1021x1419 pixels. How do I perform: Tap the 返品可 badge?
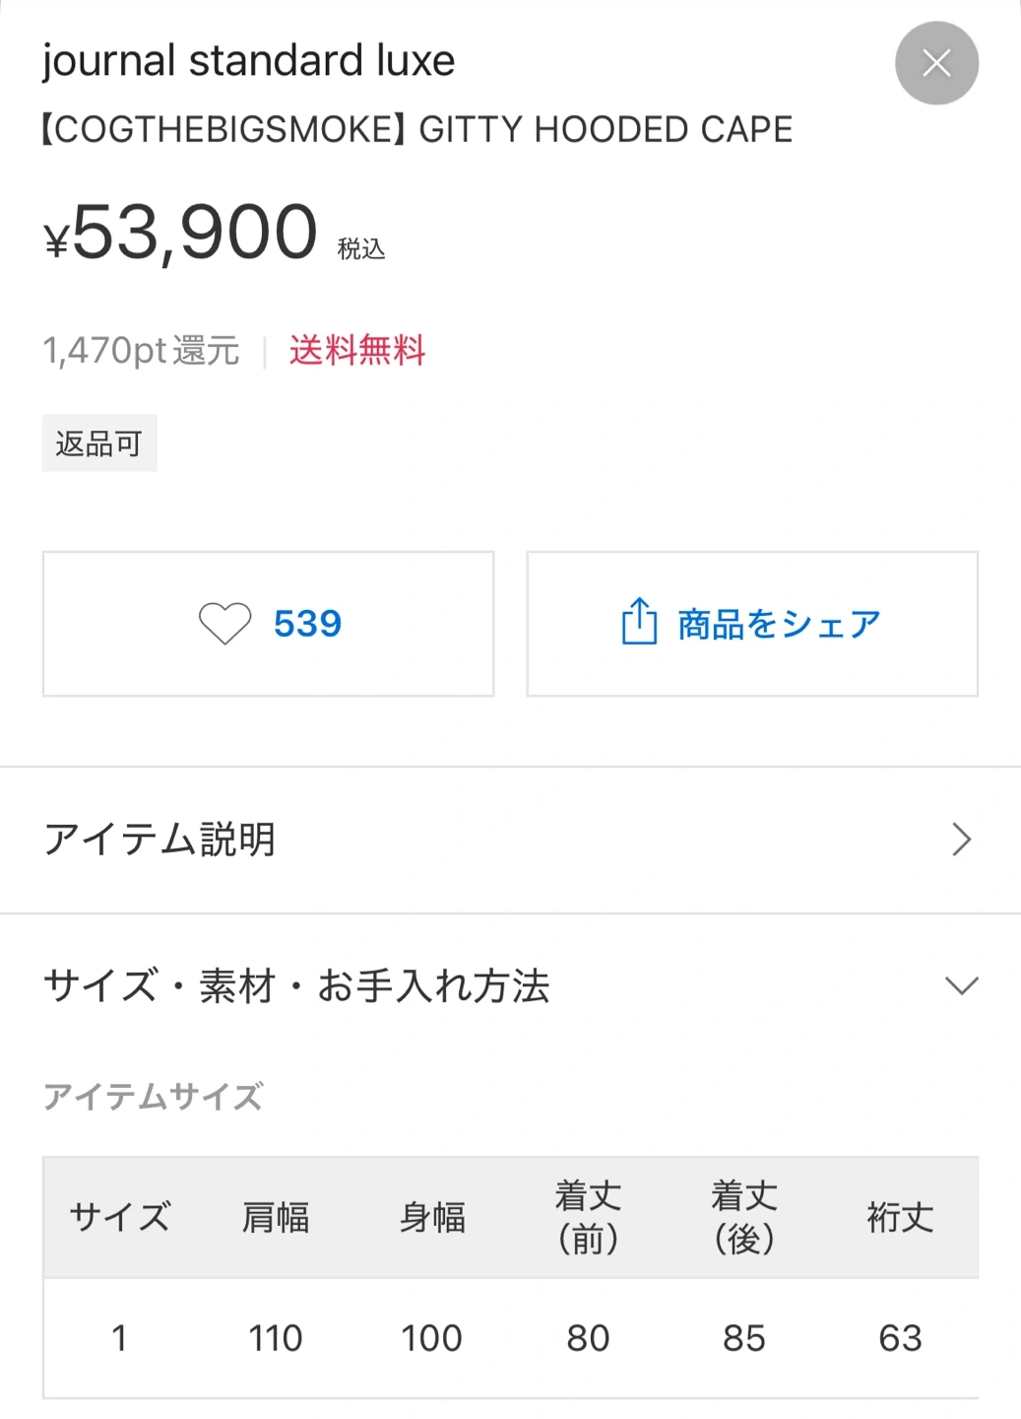99,443
